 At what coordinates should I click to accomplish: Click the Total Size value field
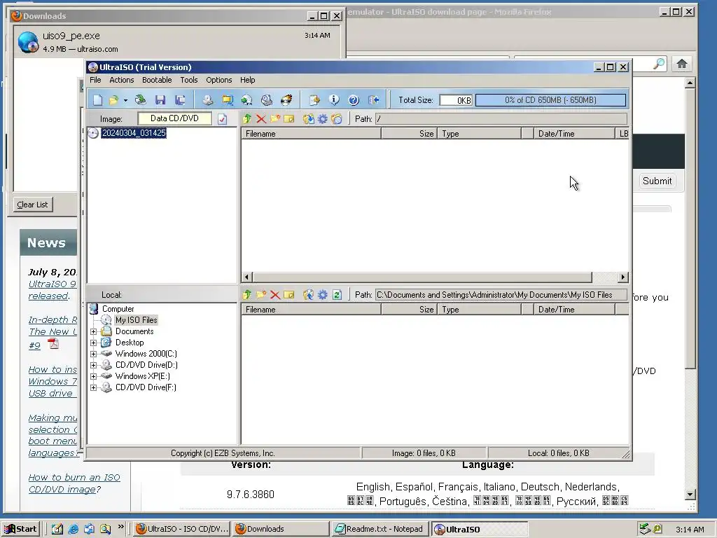455,100
